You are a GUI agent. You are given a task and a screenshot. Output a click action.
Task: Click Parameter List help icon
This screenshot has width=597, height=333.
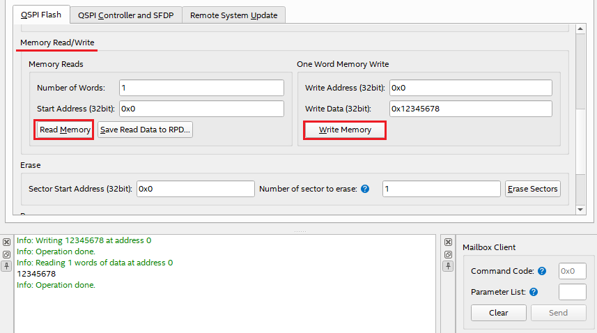click(534, 292)
